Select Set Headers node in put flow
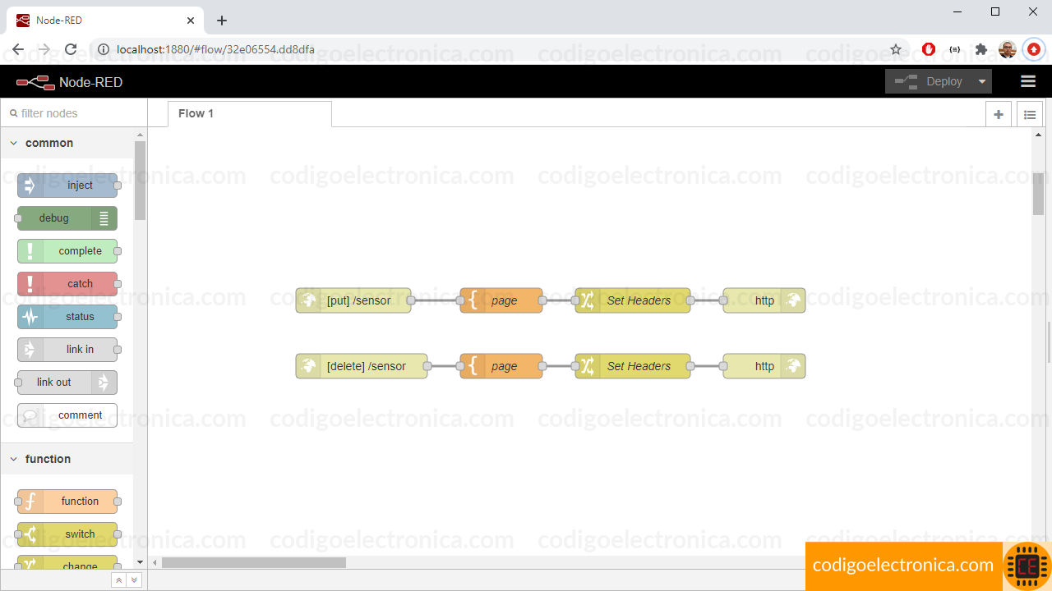Image resolution: width=1052 pixels, height=591 pixels. coord(633,300)
